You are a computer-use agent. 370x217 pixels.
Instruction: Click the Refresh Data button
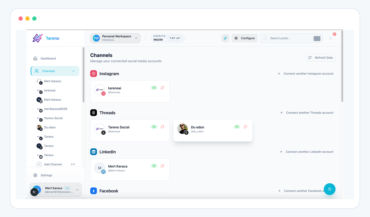320,58
